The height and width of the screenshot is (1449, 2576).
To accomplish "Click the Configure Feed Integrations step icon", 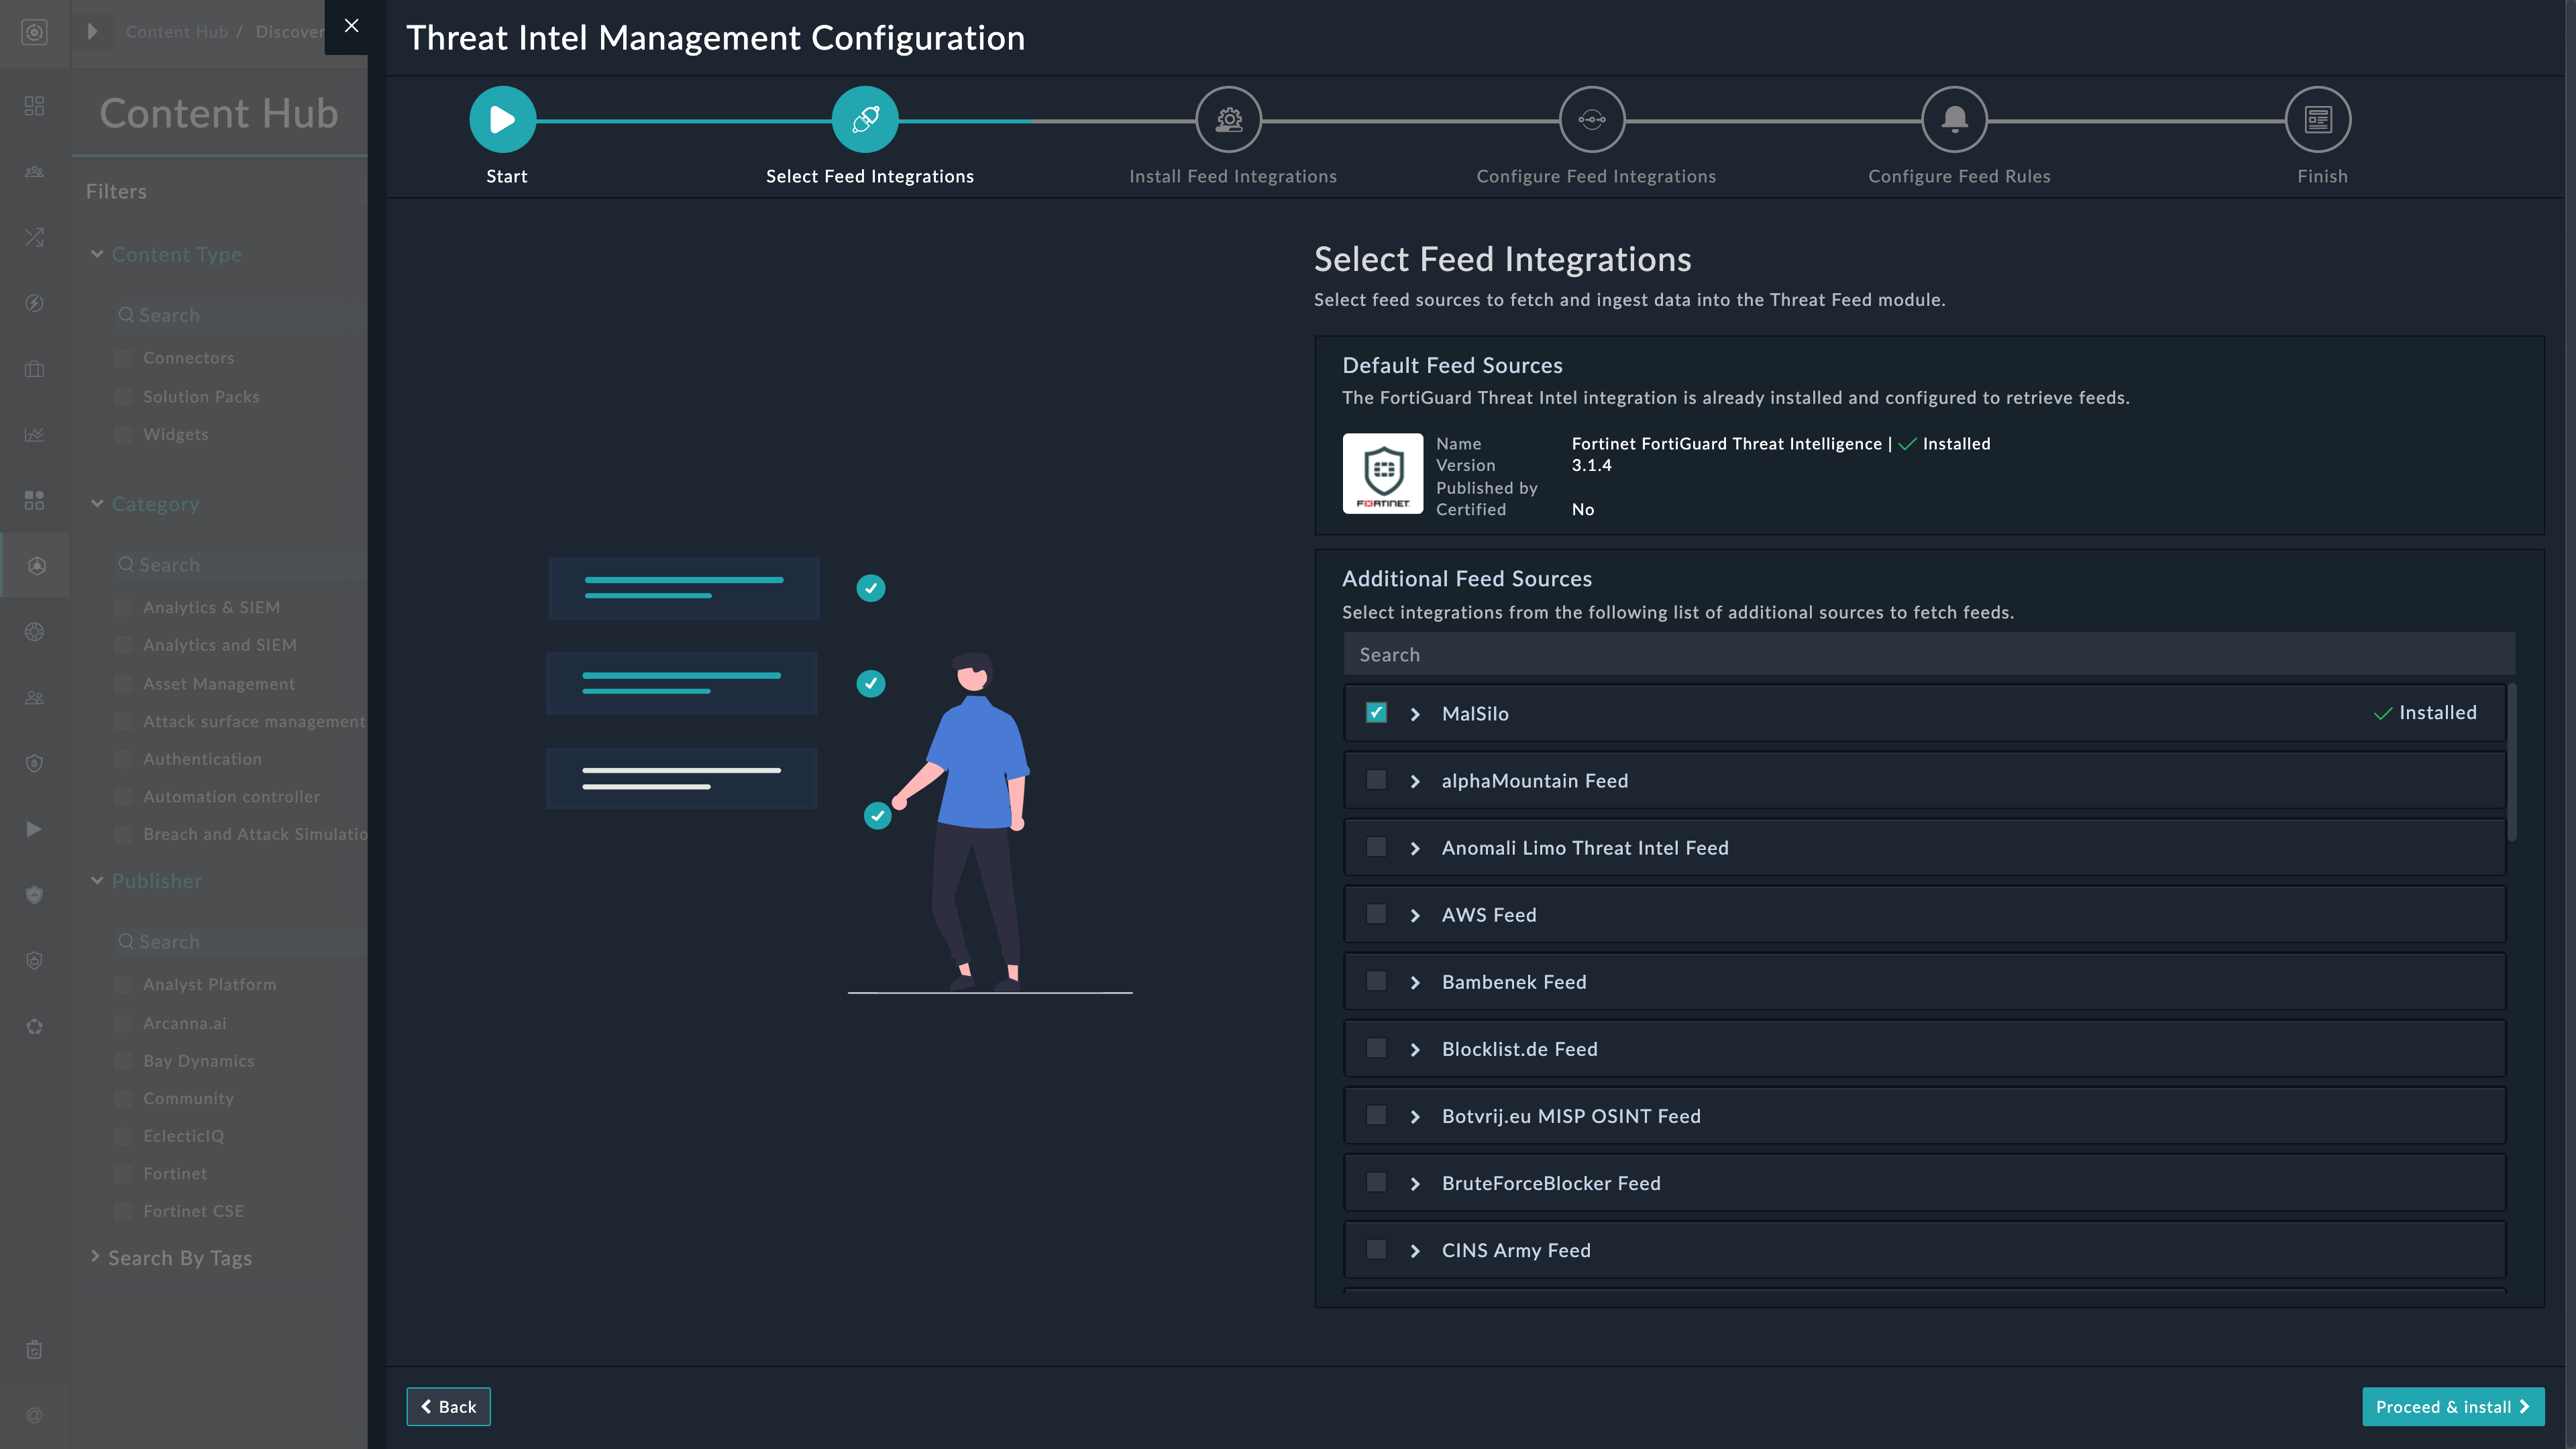I will 1591,120.
